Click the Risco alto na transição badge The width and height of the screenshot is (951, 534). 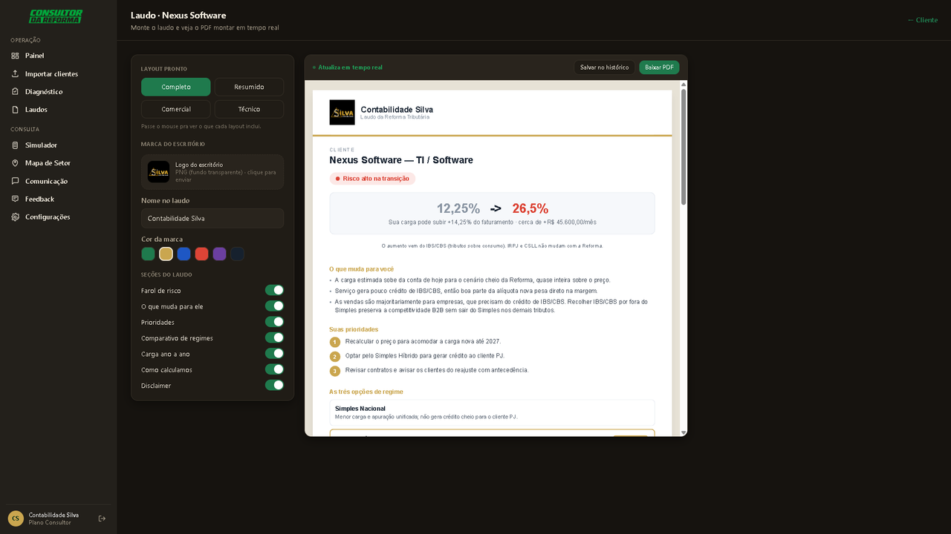tap(372, 179)
